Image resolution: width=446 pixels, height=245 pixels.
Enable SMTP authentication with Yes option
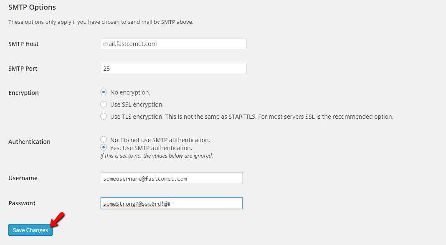(x=103, y=147)
